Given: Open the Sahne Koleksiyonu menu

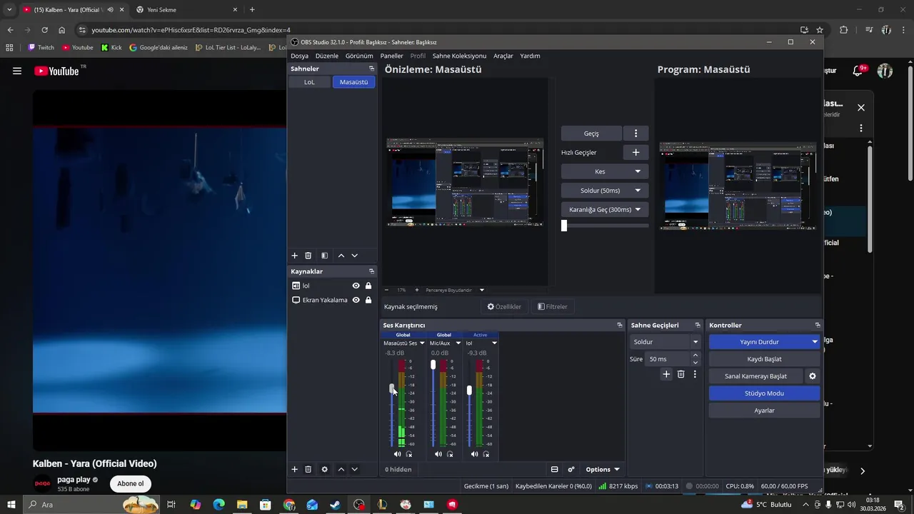Looking at the screenshot, I should (459, 56).
